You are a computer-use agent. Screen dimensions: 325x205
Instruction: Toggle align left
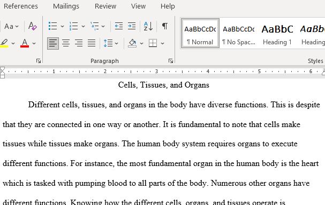click(53, 43)
